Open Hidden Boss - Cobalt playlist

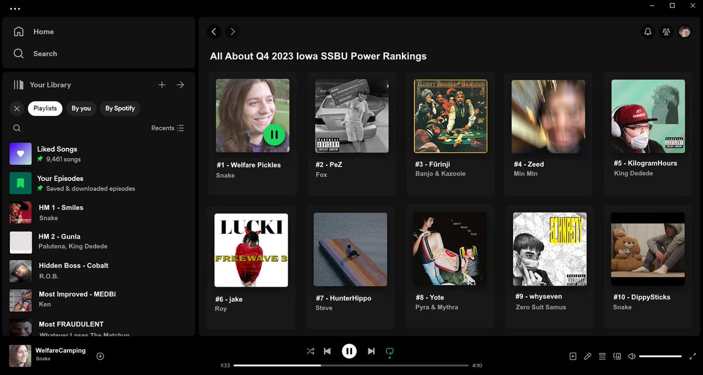click(98, 270)
